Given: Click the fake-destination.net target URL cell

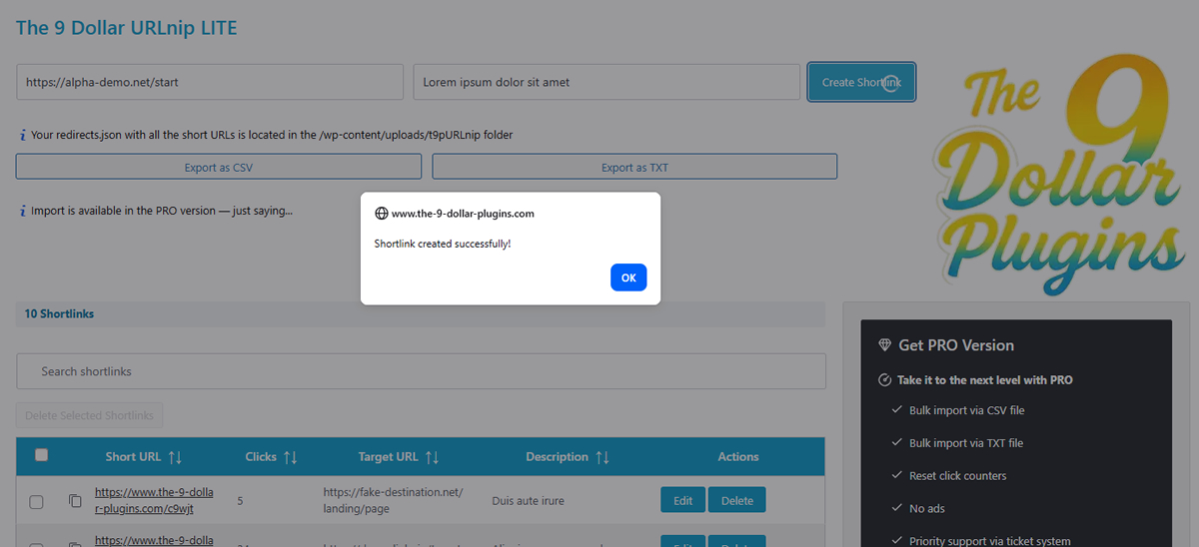Looking at the screenshot, I should [x=394, y=500].
